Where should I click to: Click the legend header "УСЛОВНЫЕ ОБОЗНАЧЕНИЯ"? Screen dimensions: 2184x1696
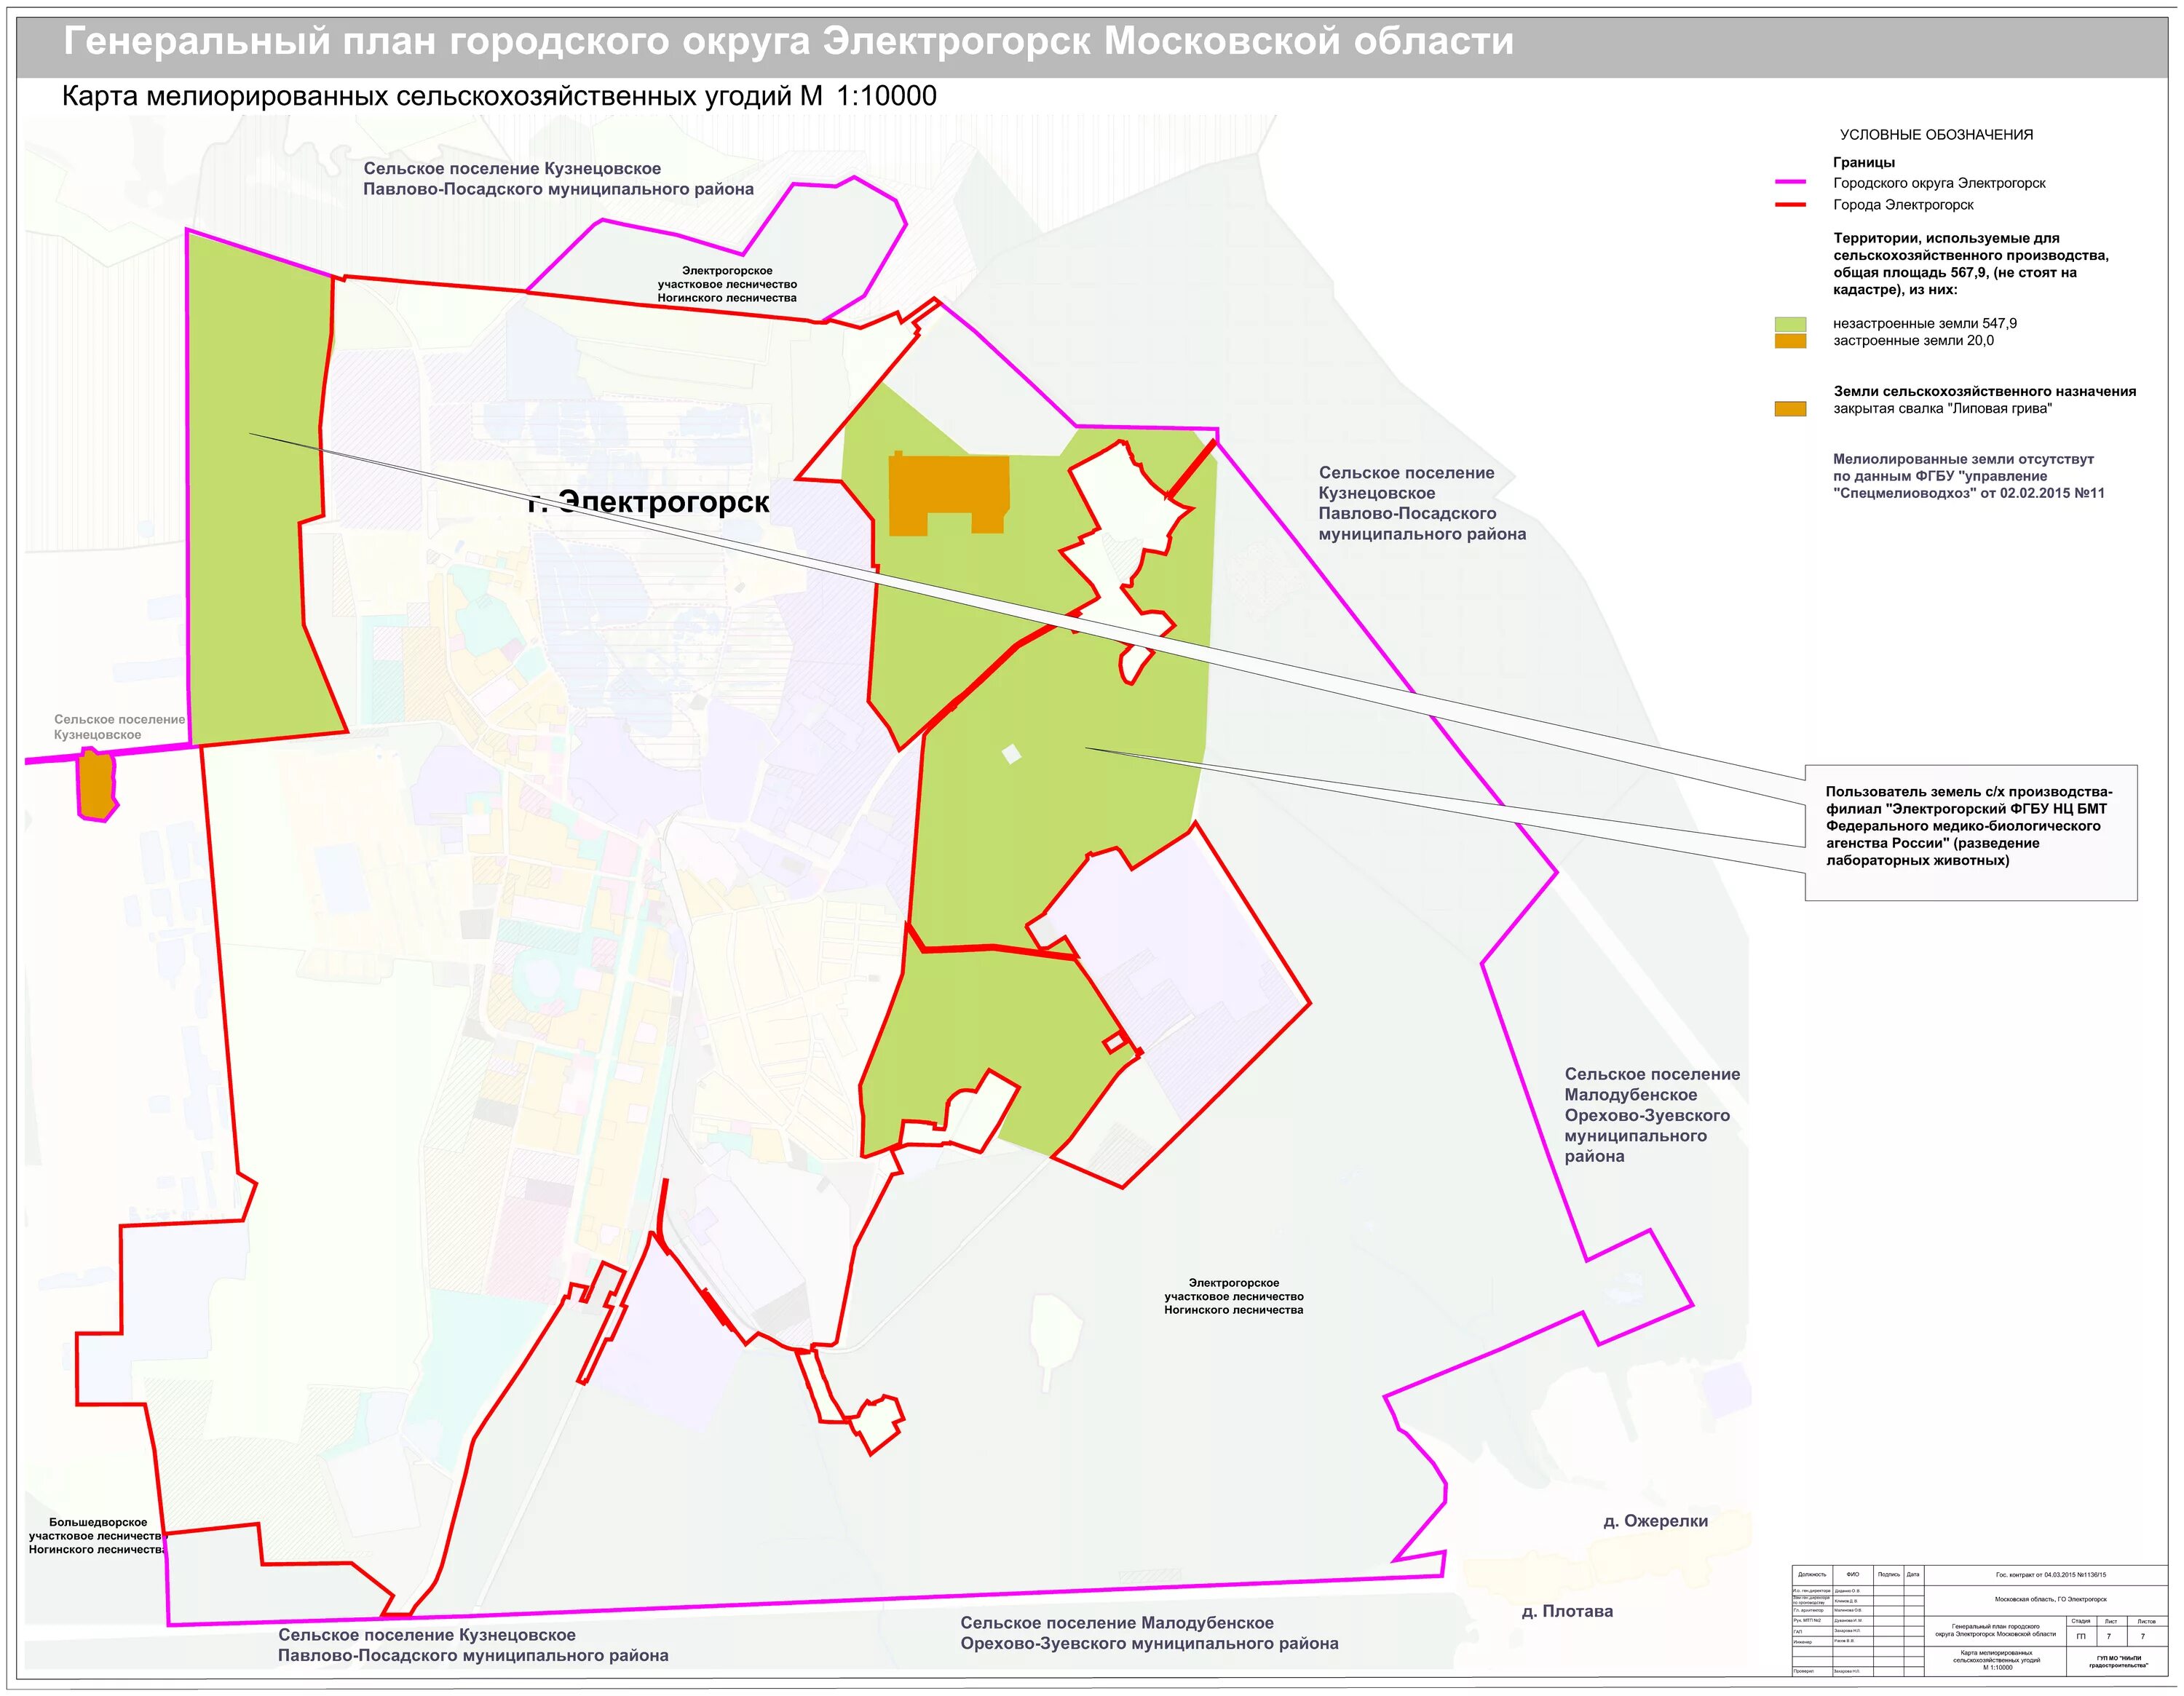click(1936, 135)
